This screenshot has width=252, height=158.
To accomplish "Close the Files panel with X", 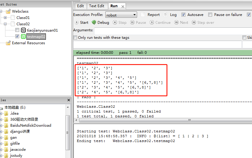I will click(69, 100).
